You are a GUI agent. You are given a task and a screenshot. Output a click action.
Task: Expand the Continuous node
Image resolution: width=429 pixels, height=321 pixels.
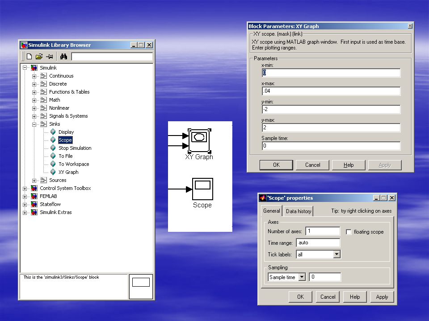tap(34, 76)
